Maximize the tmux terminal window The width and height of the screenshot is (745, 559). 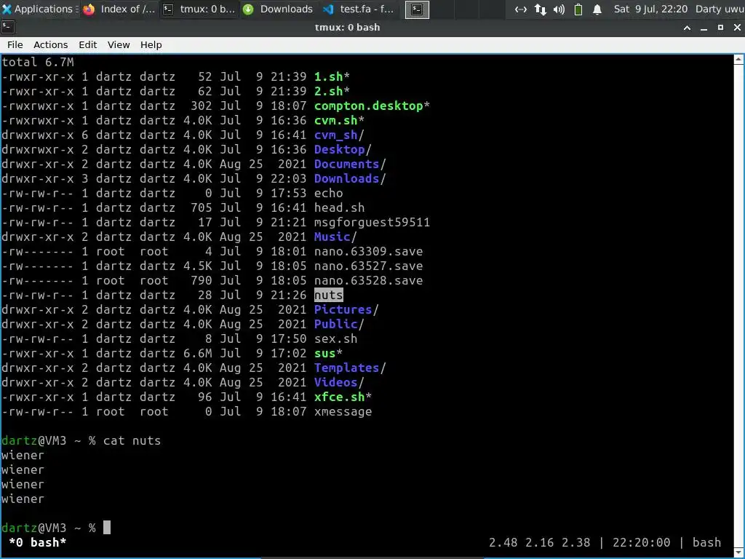pyautogui.click(x=720, y=28)
